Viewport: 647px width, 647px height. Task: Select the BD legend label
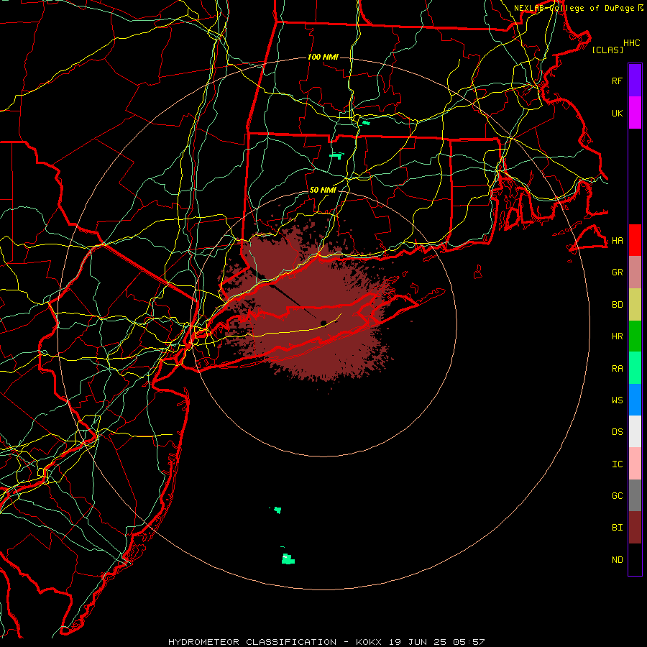[618, 305]
